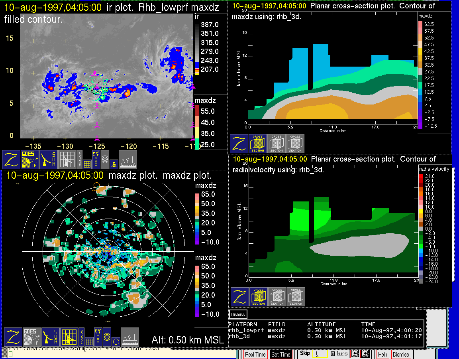
Task: Click the SUR radar icon below the maxdz plot
Action: click(50, 337)
